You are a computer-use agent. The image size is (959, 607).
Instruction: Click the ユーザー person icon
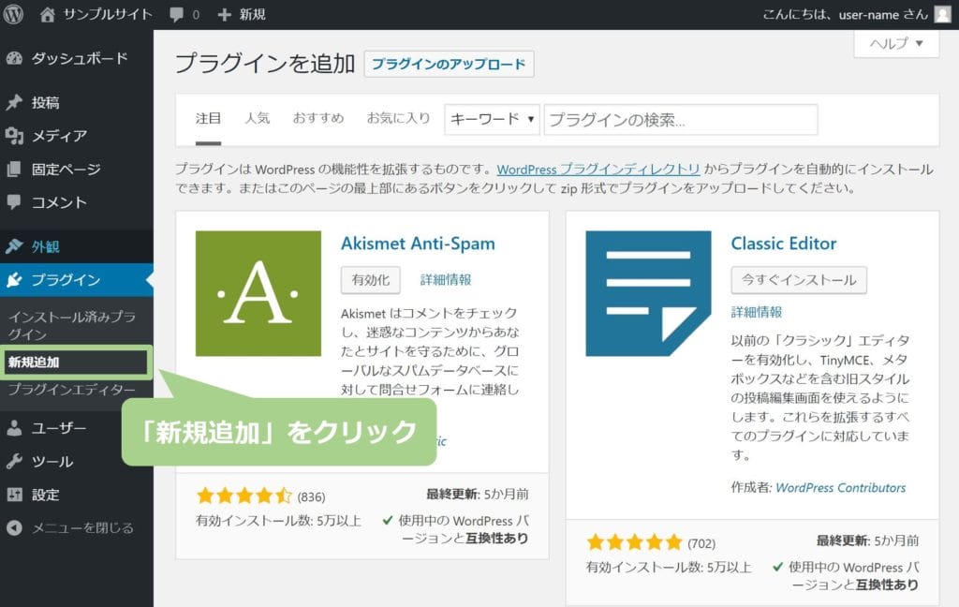pos(14,428)
